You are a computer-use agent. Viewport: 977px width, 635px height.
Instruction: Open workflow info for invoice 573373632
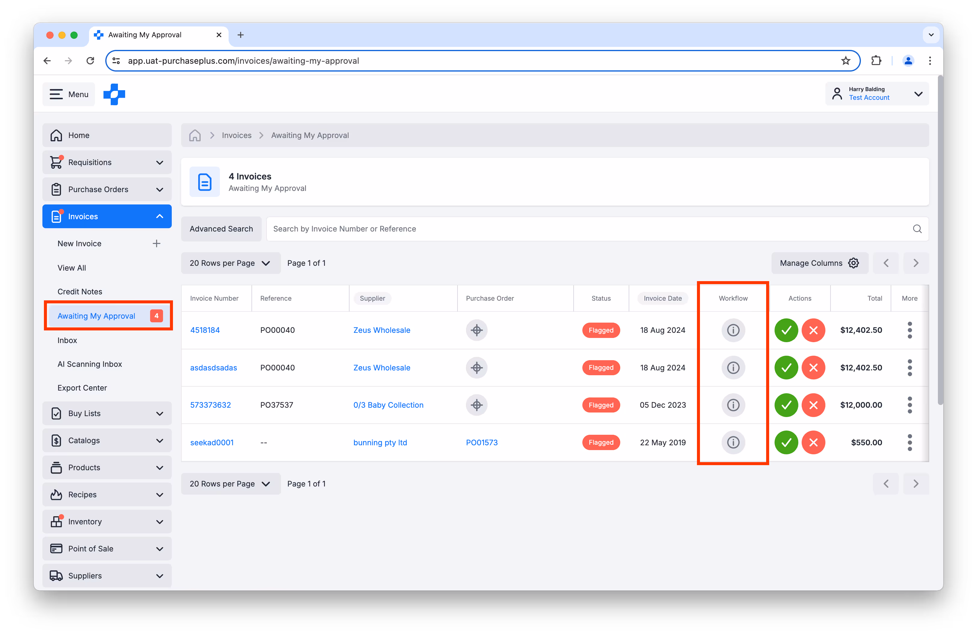point(733,405)
